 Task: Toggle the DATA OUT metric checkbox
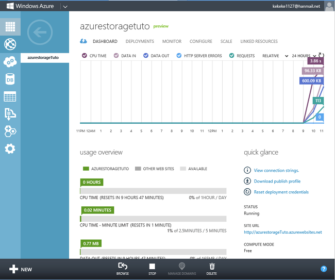[x=146, y=56]
